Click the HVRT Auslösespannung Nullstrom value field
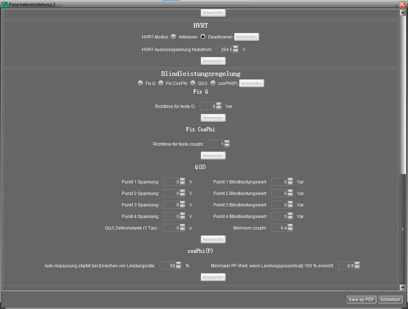The width and height of the screenshot is (408, 309). tap(225, 49)
